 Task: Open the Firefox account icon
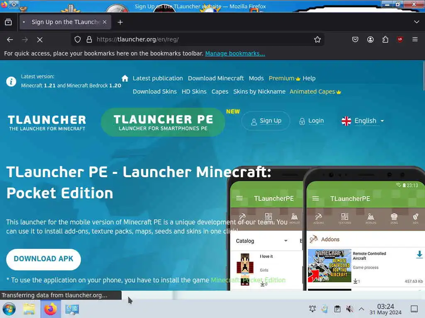[370, 39]
